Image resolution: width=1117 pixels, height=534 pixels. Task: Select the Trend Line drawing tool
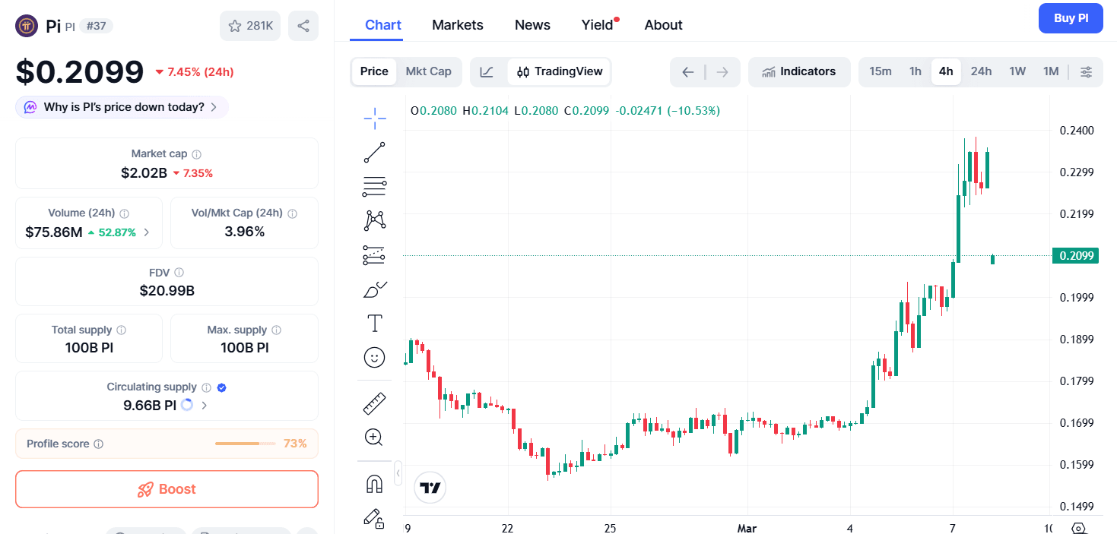pyautogui.click(x=374, y=152)
